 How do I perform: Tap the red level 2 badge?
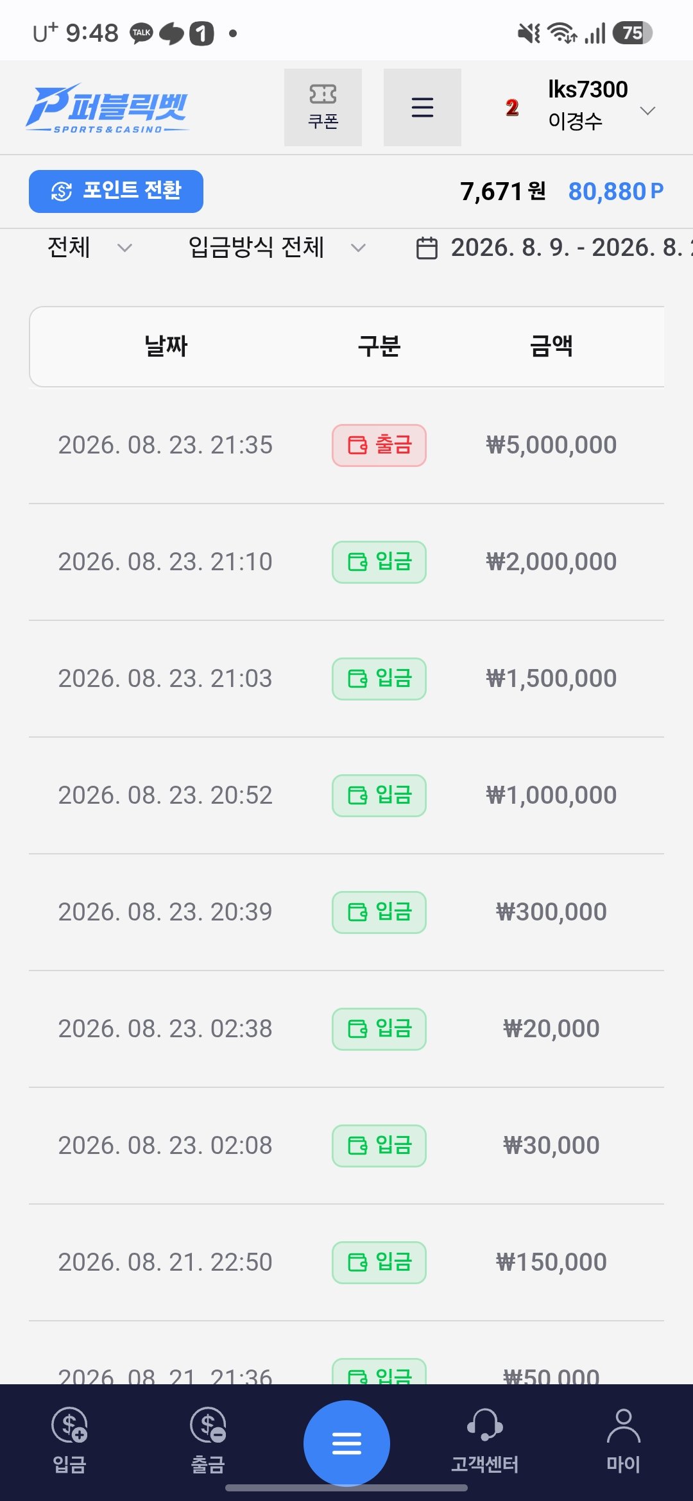[x=511, y=108]
